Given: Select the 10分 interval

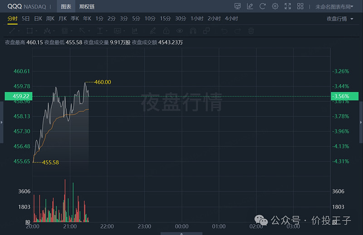Looking at the screenshot, I should click(x=150, y=19).
